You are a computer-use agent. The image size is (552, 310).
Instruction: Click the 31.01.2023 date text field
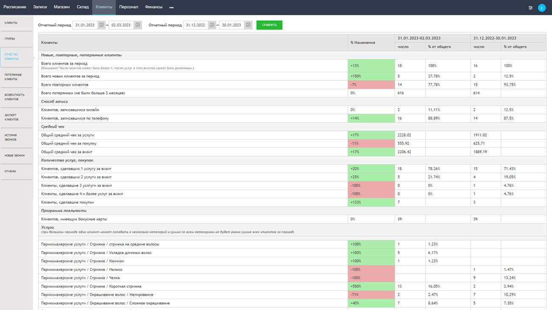click(85, 25)
